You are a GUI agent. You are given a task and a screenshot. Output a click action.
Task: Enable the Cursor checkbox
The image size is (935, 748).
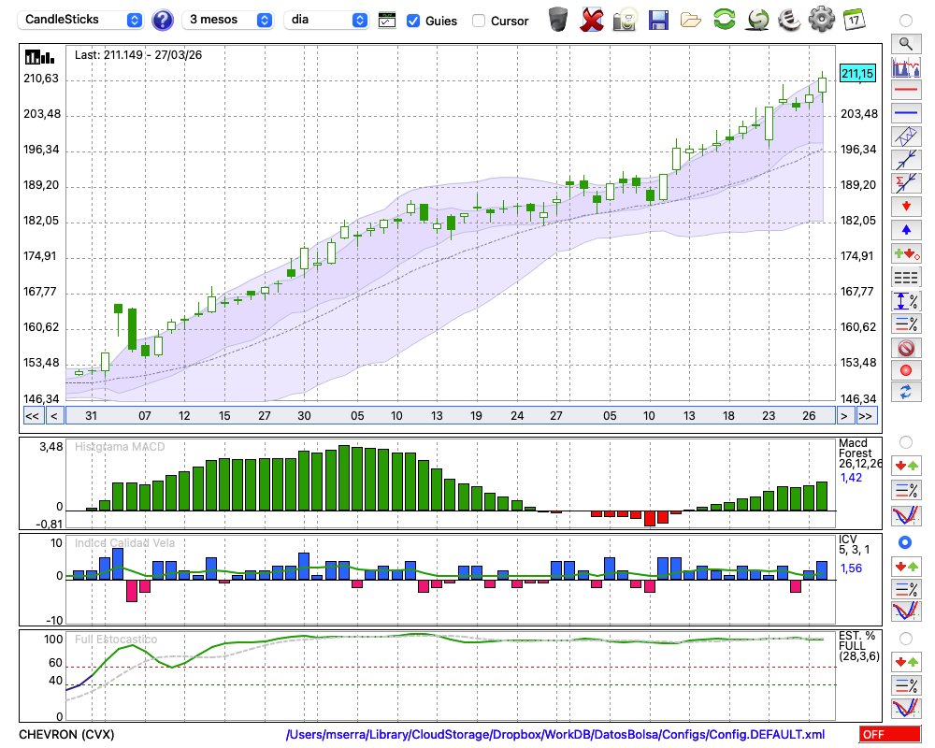479,21
